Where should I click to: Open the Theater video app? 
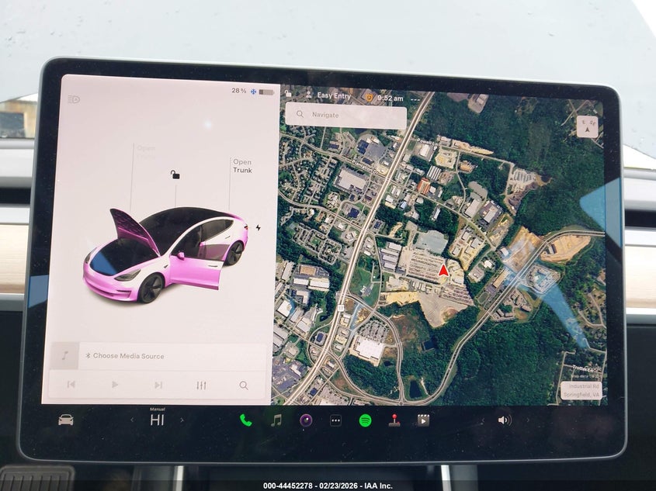(x=423, y=420)
